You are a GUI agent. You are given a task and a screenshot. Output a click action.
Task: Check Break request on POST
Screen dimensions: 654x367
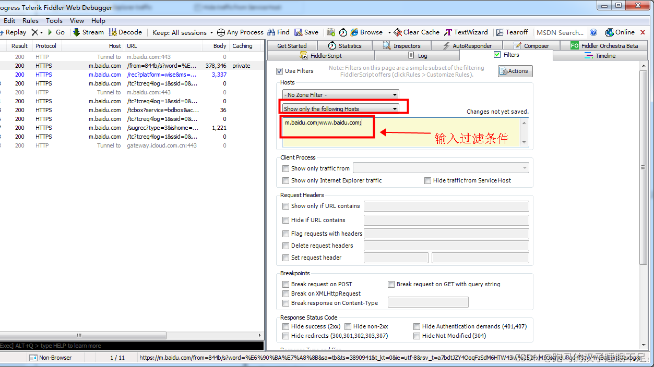click(x=286, y=284)
